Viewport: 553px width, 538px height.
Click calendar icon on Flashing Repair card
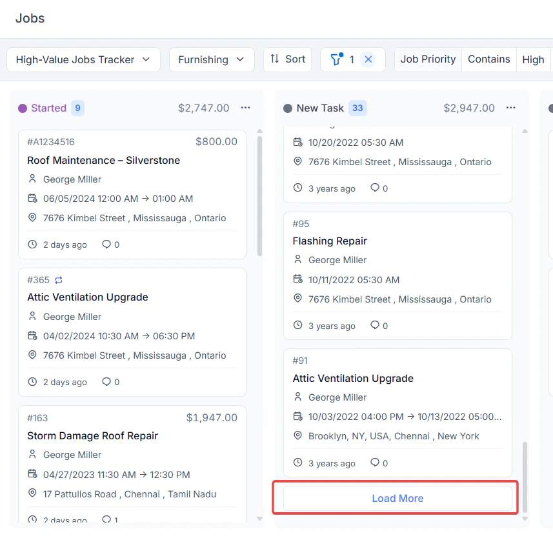point(298,279)
